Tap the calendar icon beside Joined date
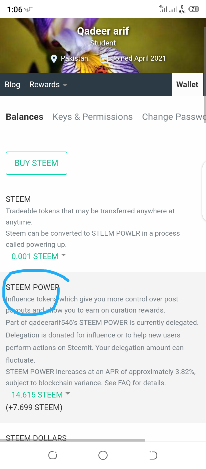This screenshot has height=469, width=206. point(104,59)
